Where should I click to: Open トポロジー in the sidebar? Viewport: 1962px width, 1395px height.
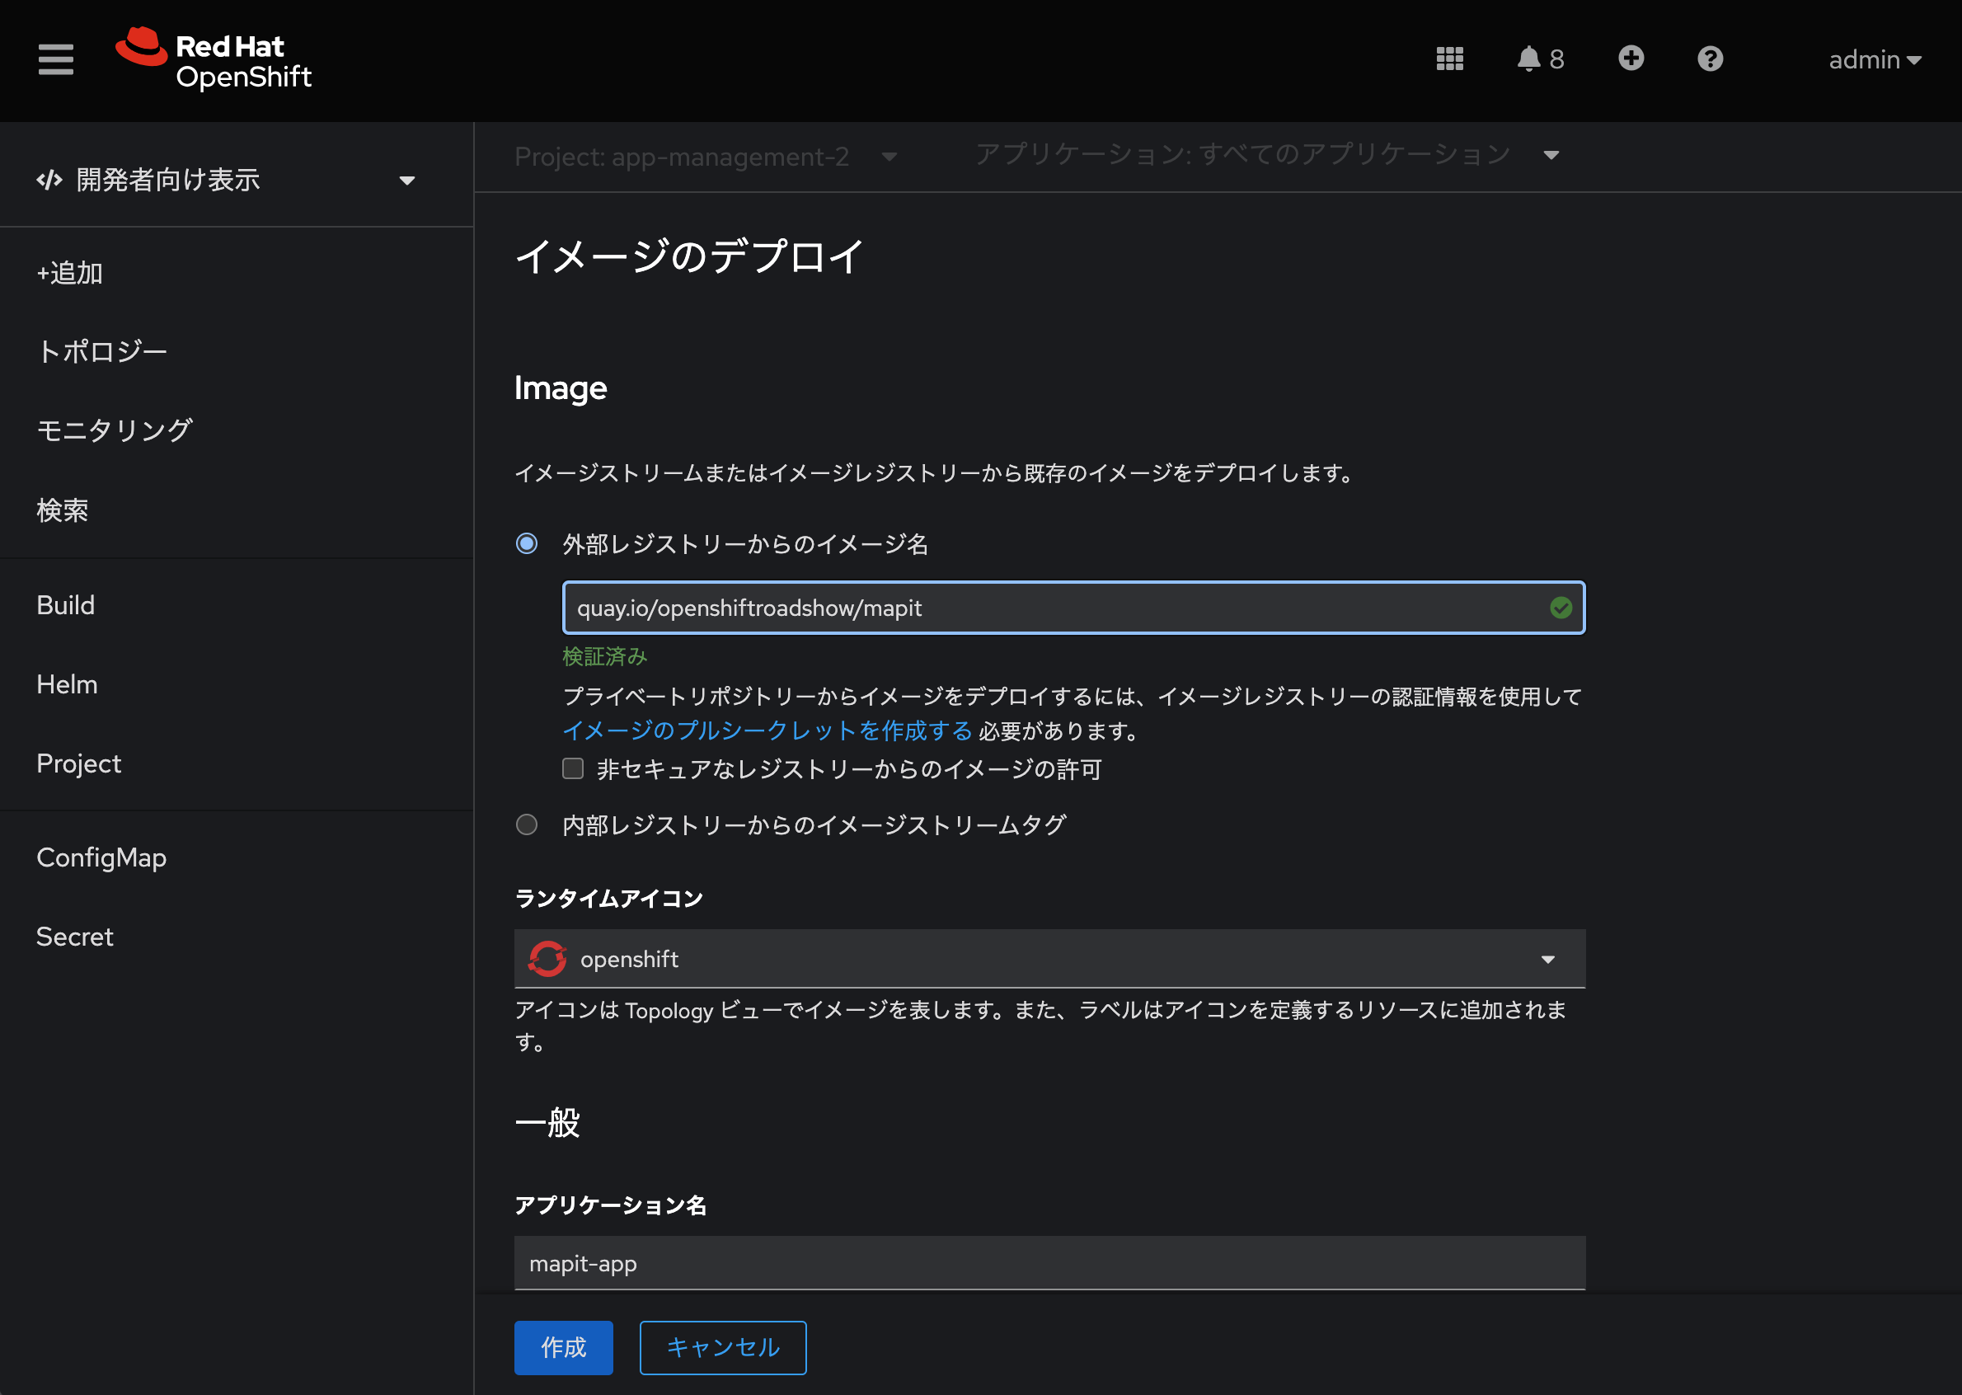tap(102, 351)
